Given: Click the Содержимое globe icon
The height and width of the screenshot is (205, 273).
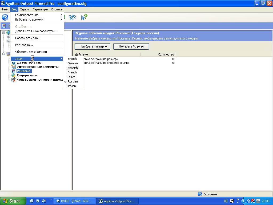Looking at the screenshot, I should point(13,75).
